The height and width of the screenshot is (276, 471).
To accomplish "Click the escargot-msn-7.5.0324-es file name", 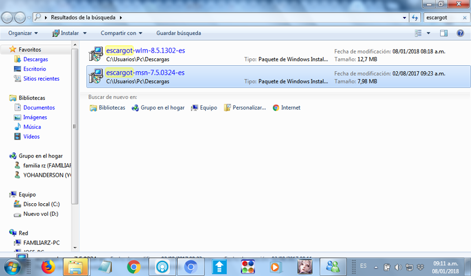I will pyautogui.click(x=145, y=73).
